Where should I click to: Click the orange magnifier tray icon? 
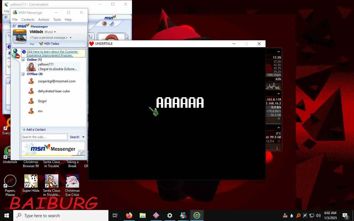[298, 215]
